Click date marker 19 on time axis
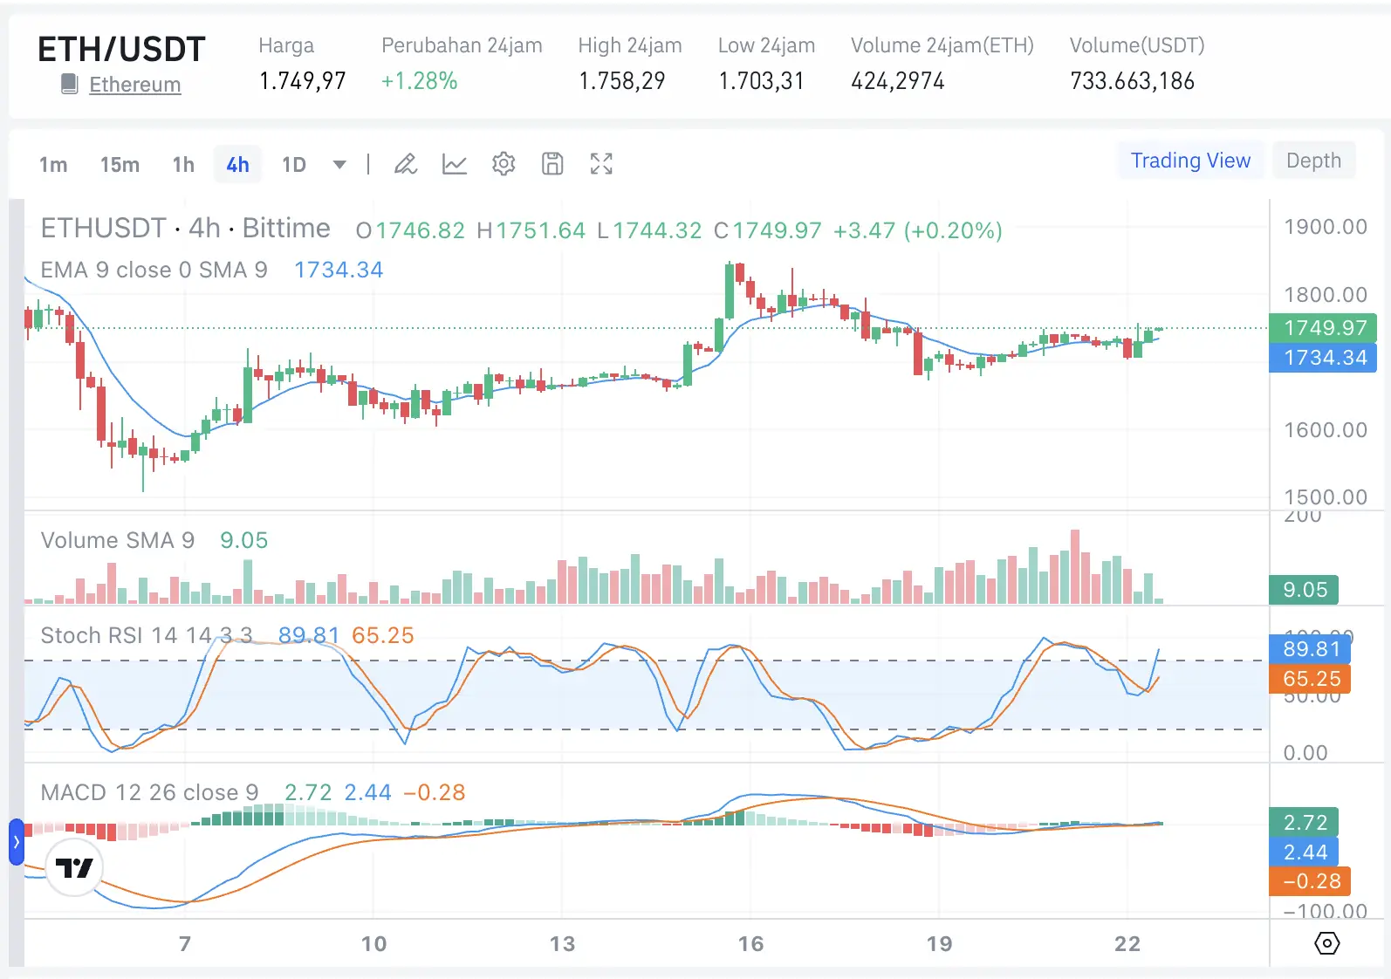The height and width of the screenshot is (979, 1391). pos(939,944)
